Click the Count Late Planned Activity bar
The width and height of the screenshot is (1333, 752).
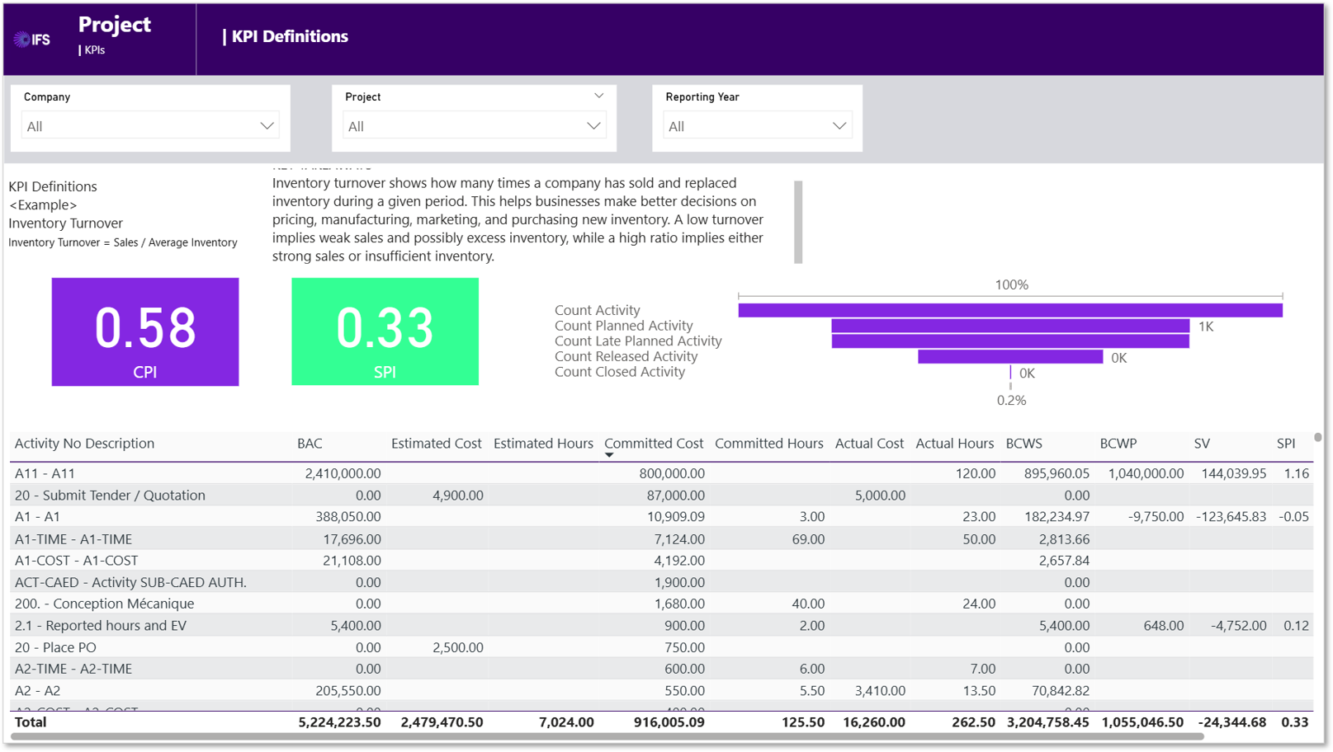pos(1010,341)
